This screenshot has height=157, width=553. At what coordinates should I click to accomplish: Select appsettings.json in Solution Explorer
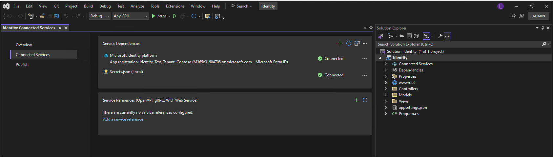coord(413,108)
